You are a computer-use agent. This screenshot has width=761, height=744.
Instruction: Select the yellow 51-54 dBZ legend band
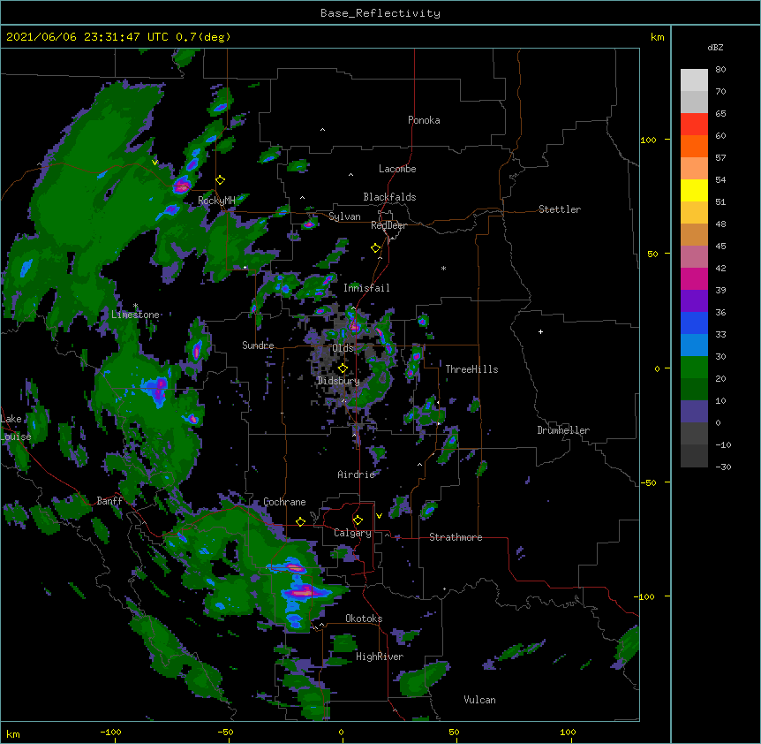tap(694, 191)
